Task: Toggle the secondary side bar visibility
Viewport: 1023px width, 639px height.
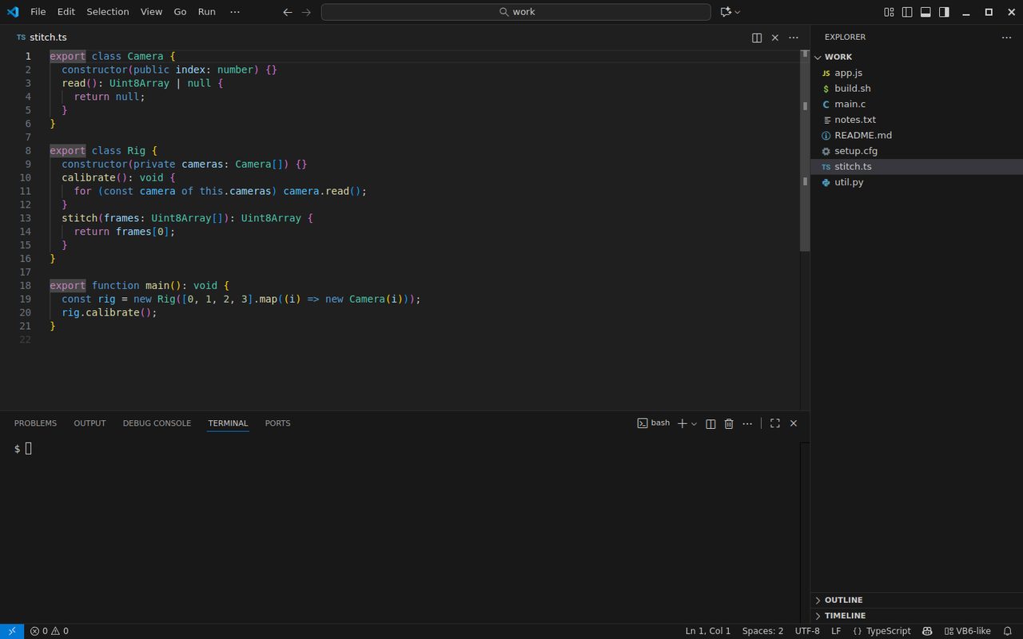Action: click(x=944, y=12)
